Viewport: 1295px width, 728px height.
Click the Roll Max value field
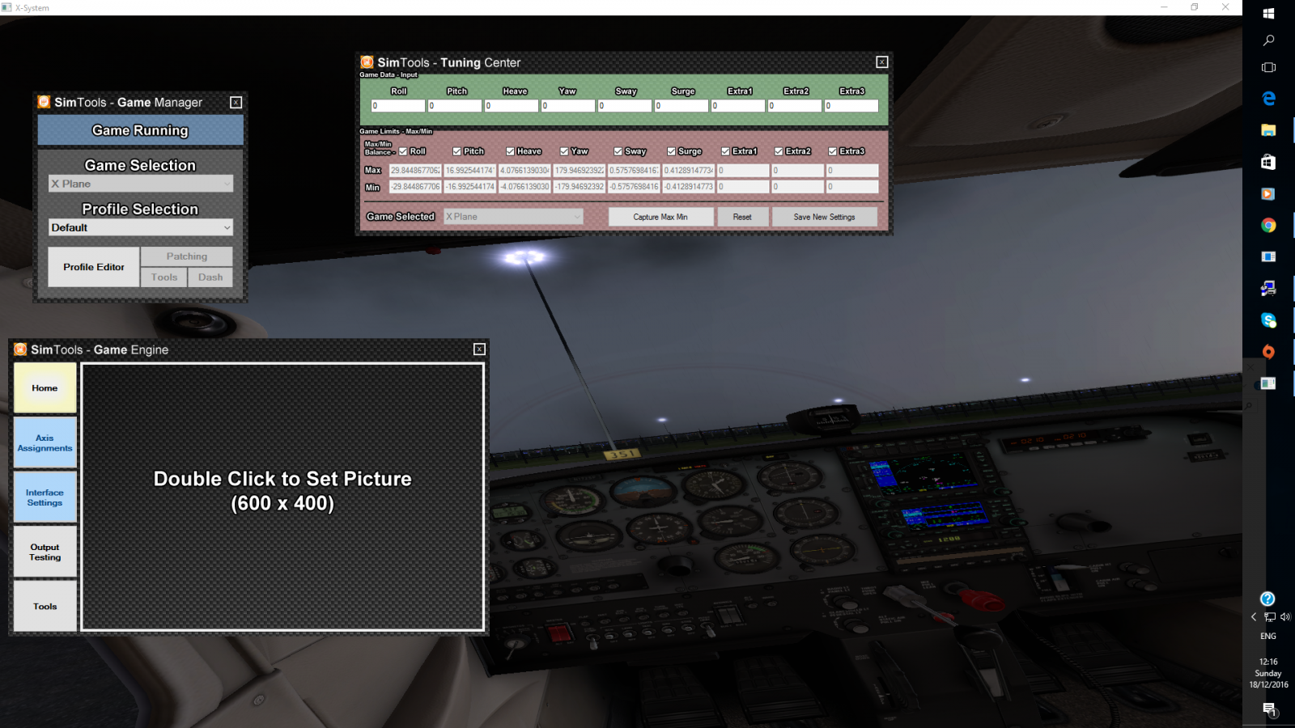click(415, 171)
